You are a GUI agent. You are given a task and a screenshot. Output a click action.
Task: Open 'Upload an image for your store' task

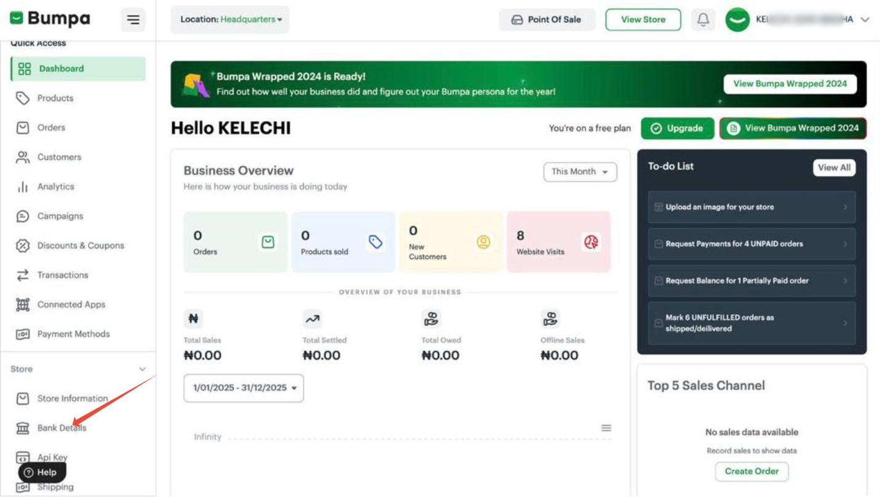[751, 207]
